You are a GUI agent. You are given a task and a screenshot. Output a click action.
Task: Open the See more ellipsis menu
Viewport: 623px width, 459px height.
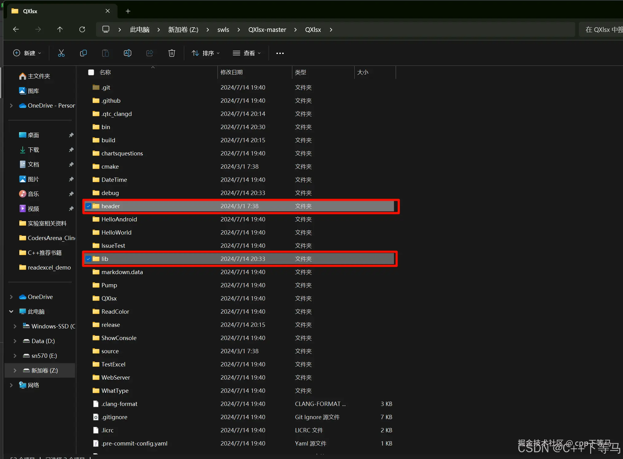click(x=280, y=53)
